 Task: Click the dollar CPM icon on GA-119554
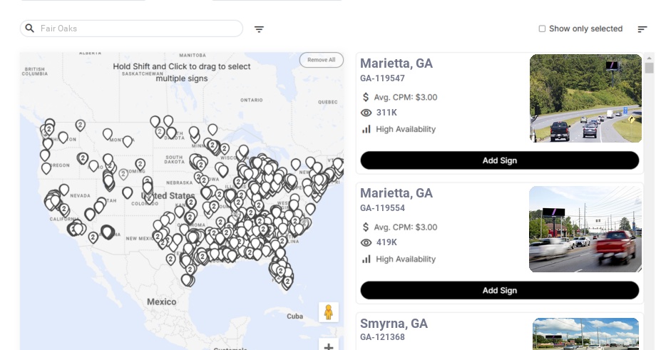[367, 227]
